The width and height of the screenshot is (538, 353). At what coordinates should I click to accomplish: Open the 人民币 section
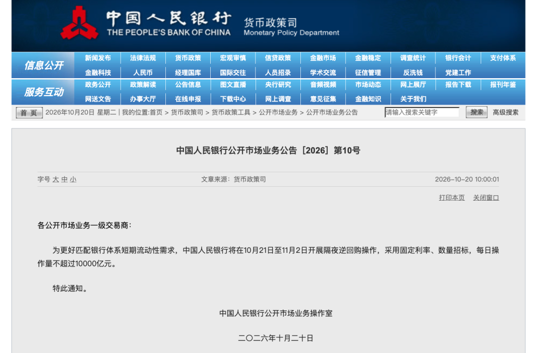pyautogui.click(x=143, y=73)
